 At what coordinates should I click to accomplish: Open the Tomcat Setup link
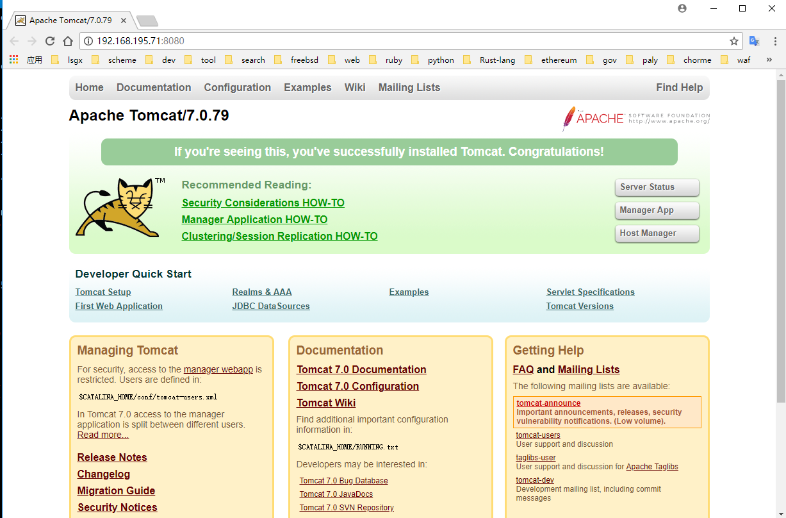[103, 292]
